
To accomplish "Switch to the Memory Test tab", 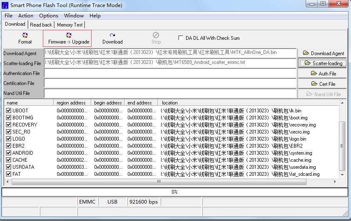I will coord(70,25).
